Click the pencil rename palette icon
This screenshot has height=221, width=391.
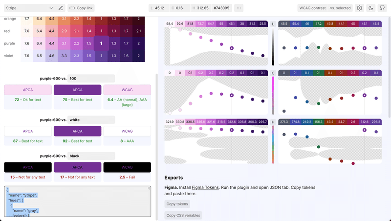pos(61,8)
